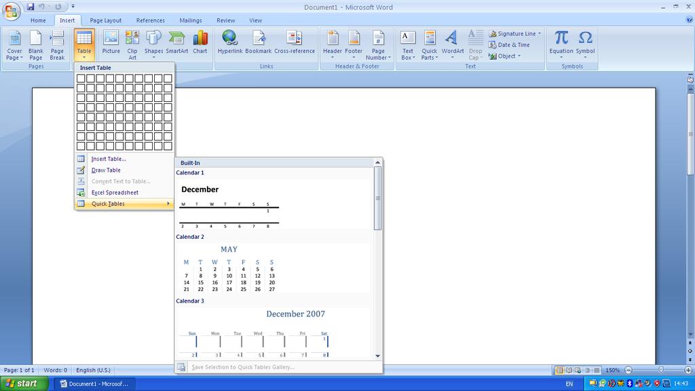Open the Clip Art pane
The height and width of the screenshot is (391, 695).
[x=132, y=45]
